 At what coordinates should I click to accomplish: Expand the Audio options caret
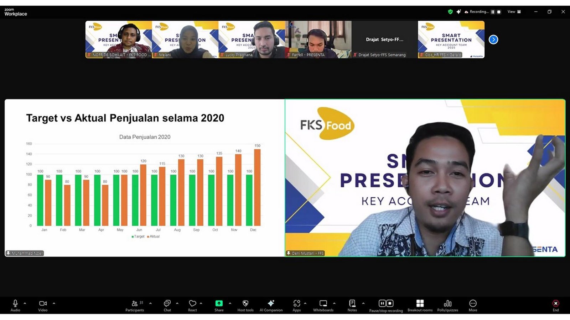pos(25,303)
